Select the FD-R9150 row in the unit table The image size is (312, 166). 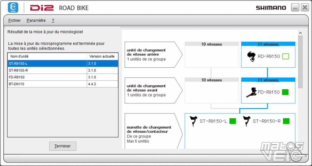click(x=63, y=77)
